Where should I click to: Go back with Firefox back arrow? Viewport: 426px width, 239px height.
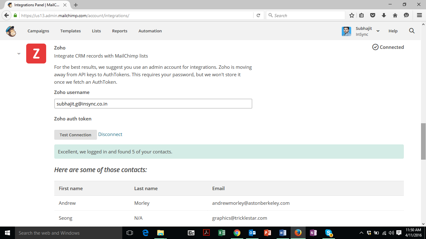point(7,15)
